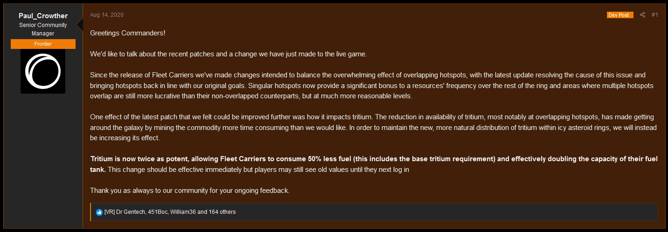Viewport: 668px width, 232px height.
Task: Open Paul_Crowther's circular avatar image
Action: [x=43, y=71]
